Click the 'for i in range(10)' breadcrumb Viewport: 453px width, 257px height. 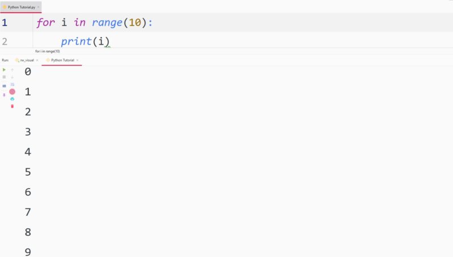pyautogui.click(x=48, y=51)
